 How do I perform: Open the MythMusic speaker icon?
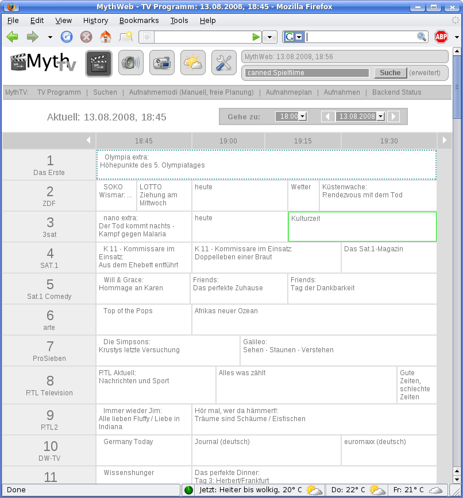130,63
